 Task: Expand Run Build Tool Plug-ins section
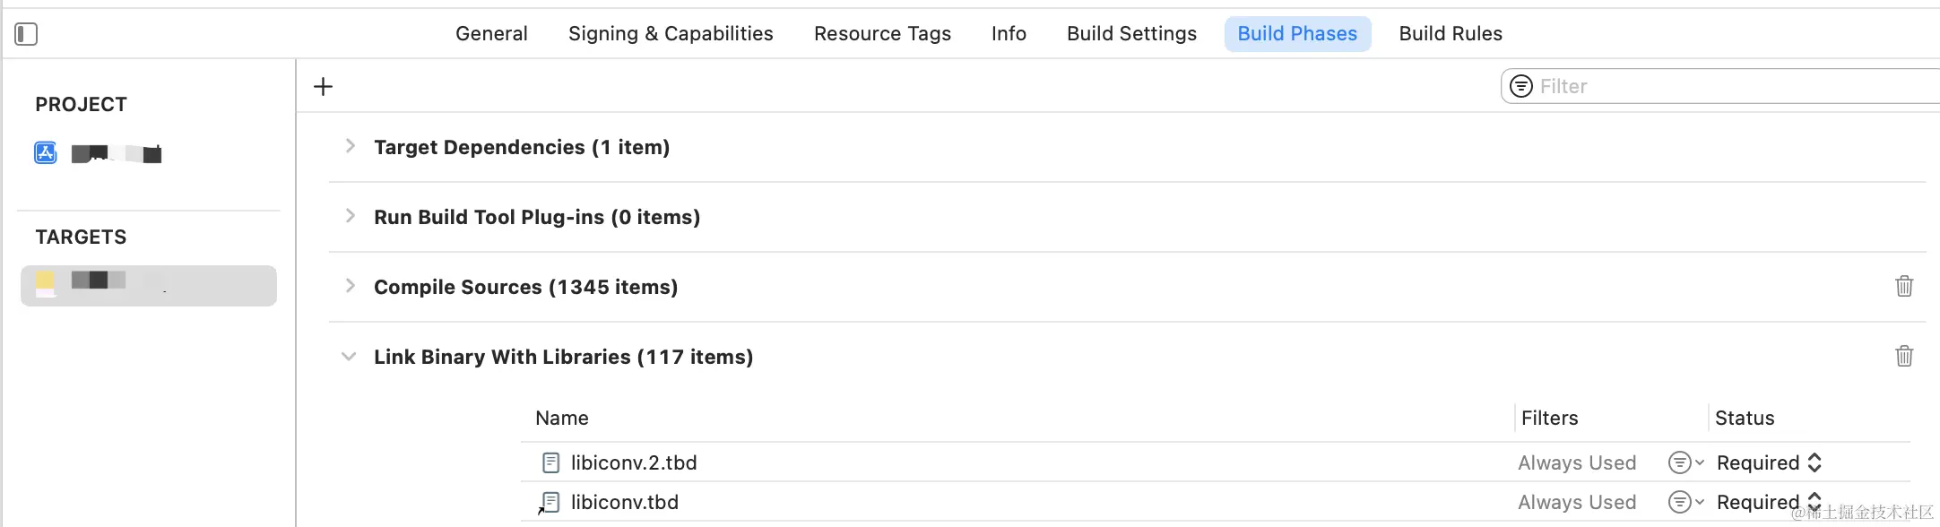click(350, 216)
